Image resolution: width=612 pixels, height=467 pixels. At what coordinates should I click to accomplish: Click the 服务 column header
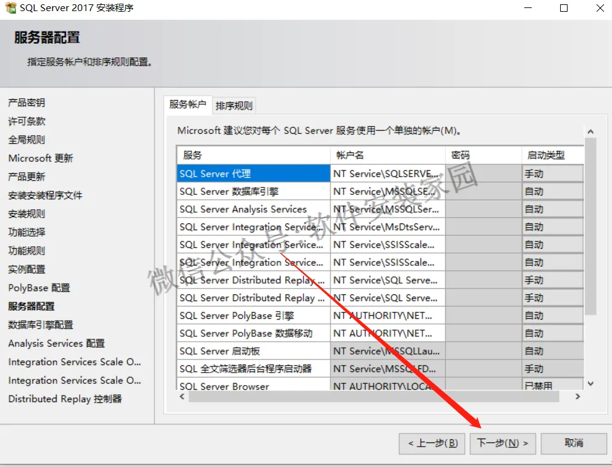[x=253, y=155]
